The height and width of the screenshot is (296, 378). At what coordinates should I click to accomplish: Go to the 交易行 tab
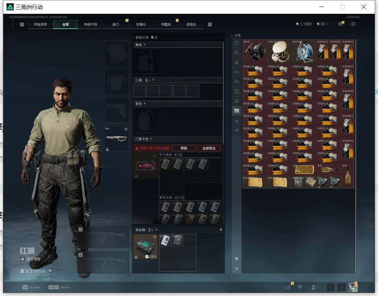tap(141, 24)
